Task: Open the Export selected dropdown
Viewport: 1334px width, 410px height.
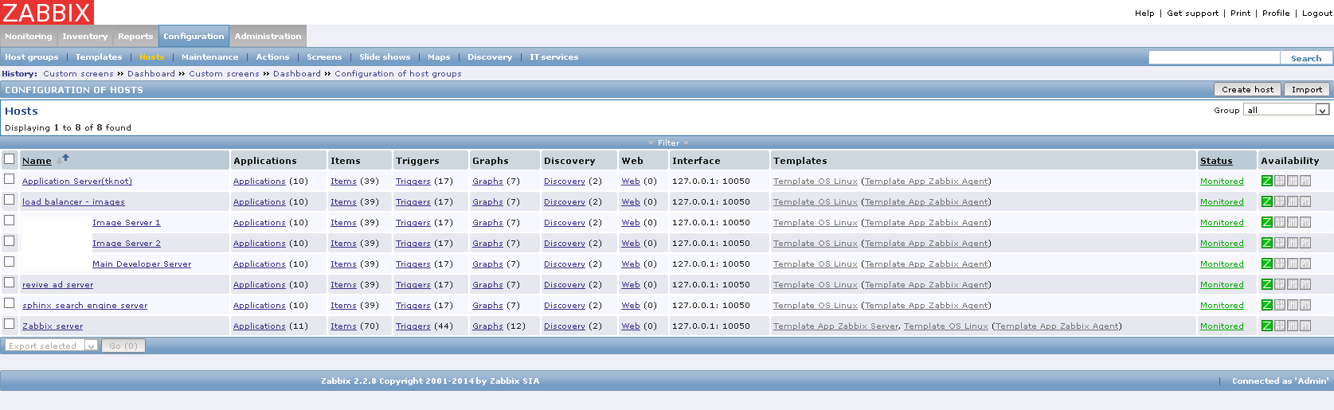Action: pos(51,346)
